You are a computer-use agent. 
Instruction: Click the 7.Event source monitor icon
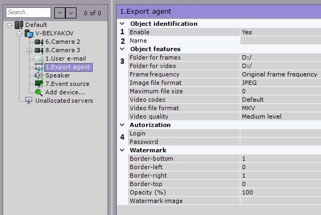pyautogui.click(x=39, y=84)
